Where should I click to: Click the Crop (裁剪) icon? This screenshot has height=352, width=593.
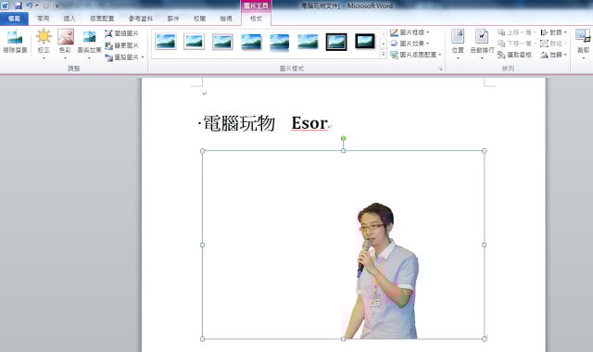pos(583,36)
